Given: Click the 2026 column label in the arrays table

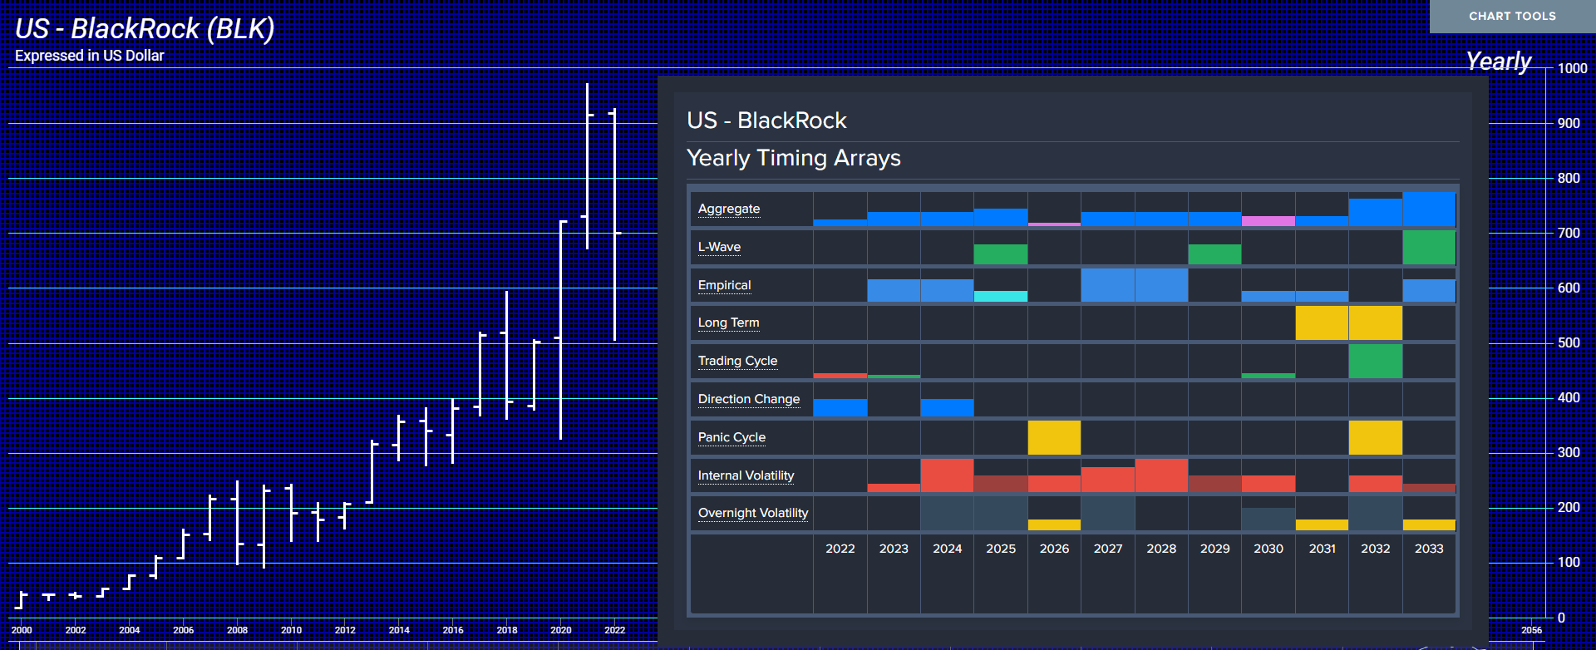Looking at the screenshot, I should click(1054, 549).
